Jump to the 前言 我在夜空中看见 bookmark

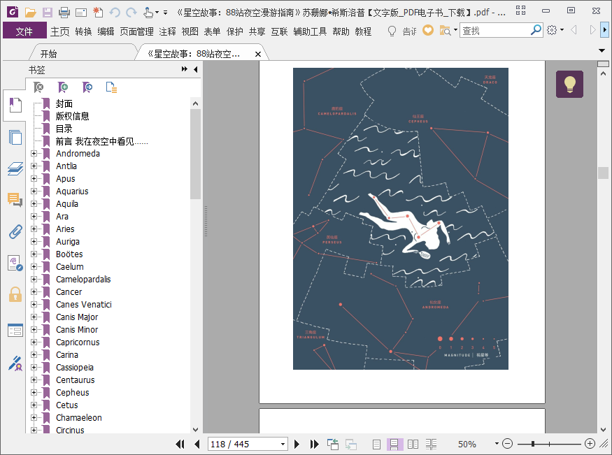pos(101,141)
